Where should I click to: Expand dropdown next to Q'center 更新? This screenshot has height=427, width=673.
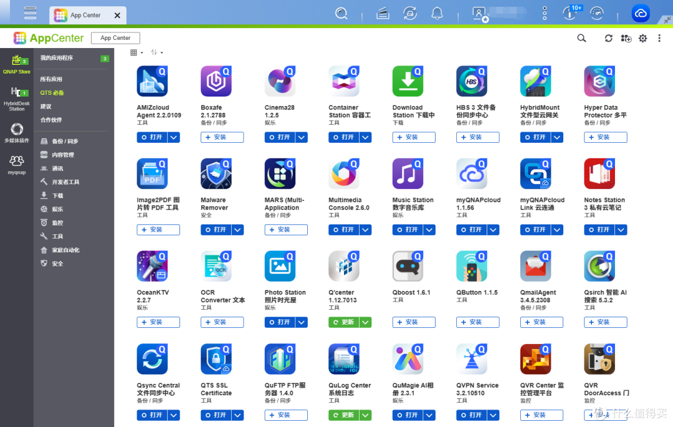(x=366, y=322)
